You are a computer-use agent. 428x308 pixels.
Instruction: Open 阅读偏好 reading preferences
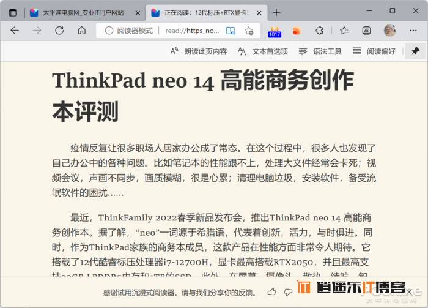pyautogui.click(x=374, y=51)
